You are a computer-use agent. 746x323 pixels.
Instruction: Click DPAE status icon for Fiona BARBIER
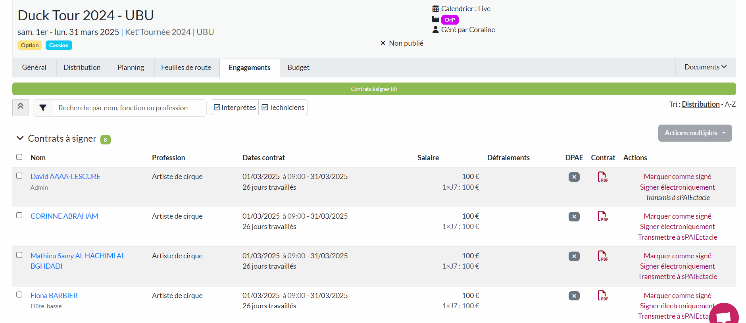[574, 296]
